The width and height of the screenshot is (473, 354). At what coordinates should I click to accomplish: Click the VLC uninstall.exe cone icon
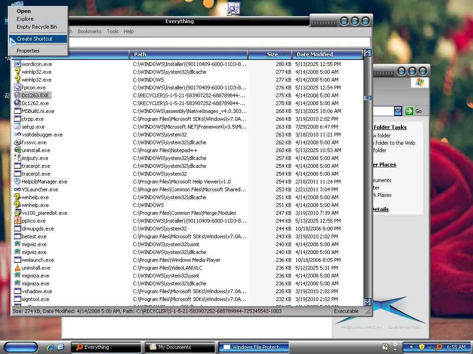[18, 267]
